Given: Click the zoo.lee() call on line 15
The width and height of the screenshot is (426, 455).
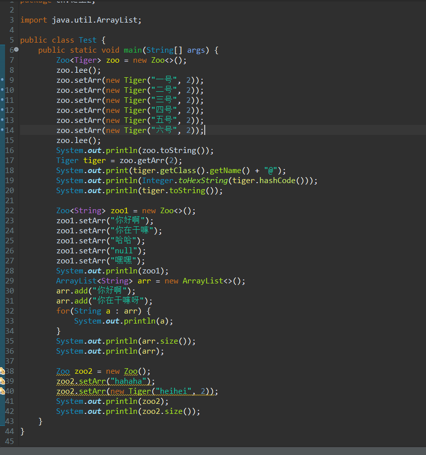Looking at the screenshot, I should tap(79, 140).
